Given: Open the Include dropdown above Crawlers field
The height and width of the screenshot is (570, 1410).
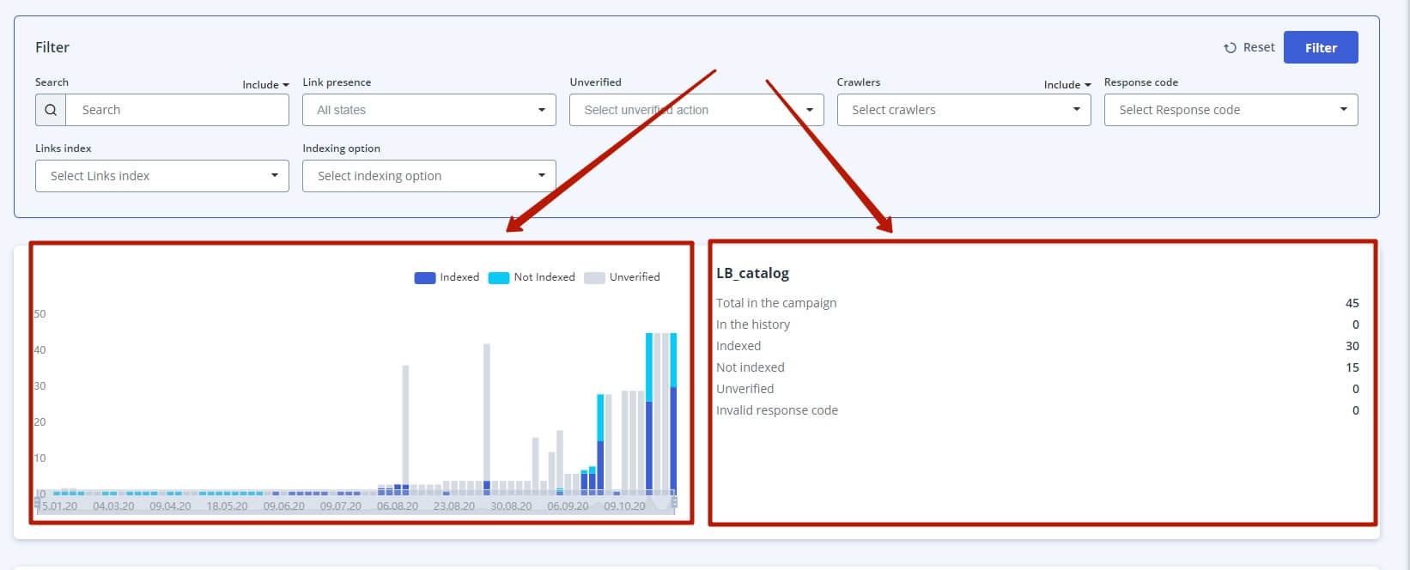Looking at the screenshot, I should click(x=1067, y=84).
